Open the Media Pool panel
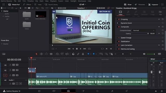Screen dimensions: 166x93 coord(14,5)
